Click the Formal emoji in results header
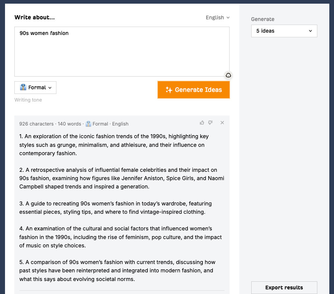 [88, 124]
